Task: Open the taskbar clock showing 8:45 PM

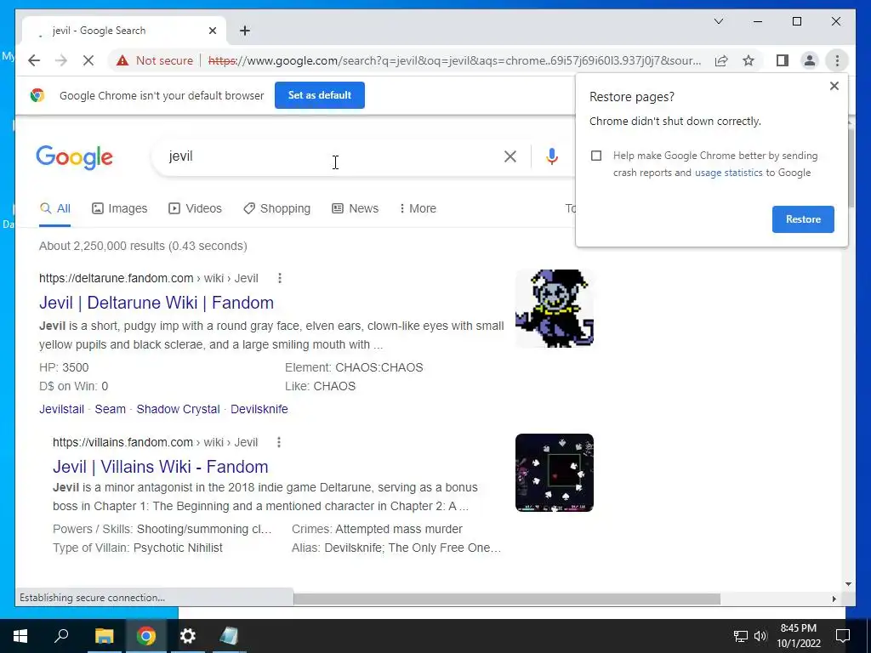Action: (798, 636)
